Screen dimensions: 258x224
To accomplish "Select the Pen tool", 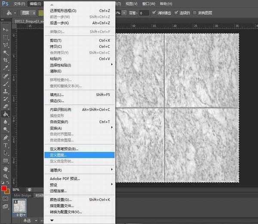I will (6, 137).
